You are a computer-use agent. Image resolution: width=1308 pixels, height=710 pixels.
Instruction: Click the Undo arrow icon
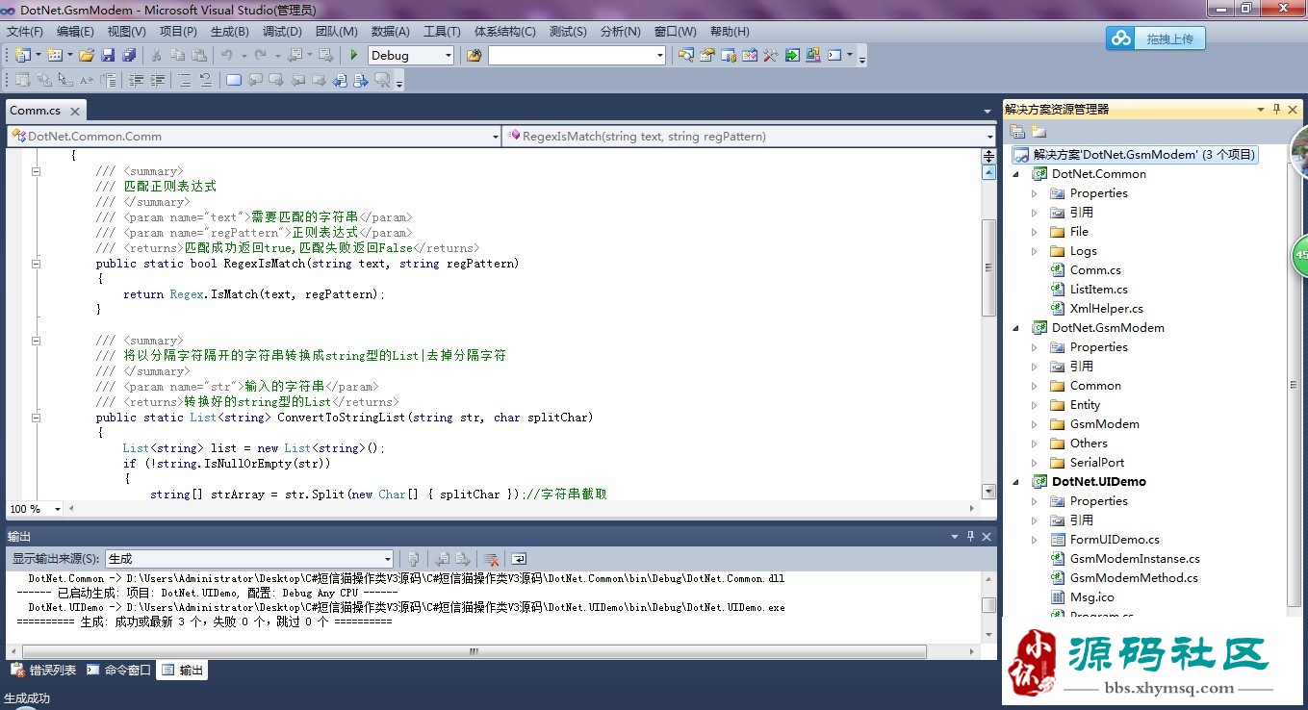[x=227, y=55]
